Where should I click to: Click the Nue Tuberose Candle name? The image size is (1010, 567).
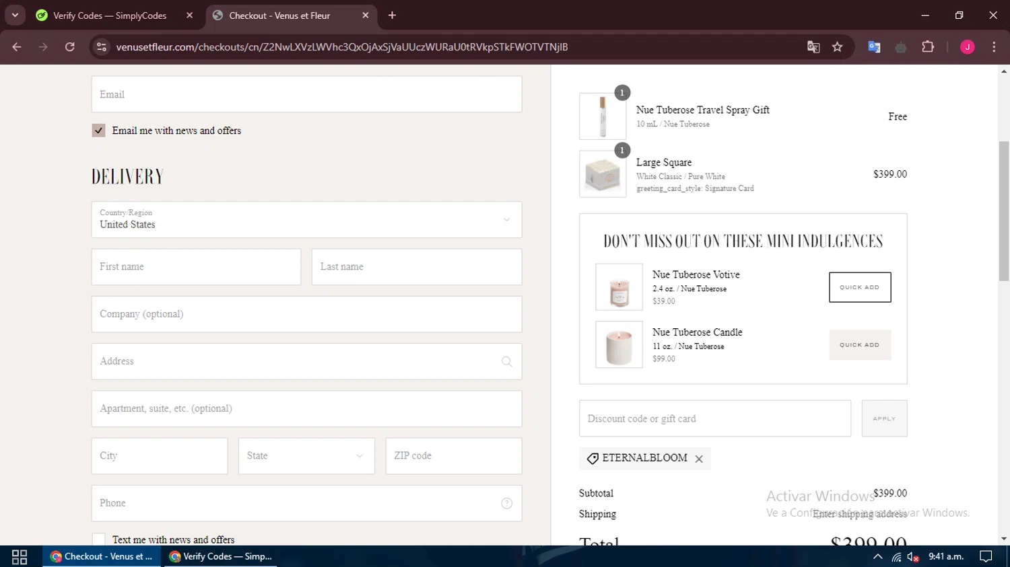(698, 332)
